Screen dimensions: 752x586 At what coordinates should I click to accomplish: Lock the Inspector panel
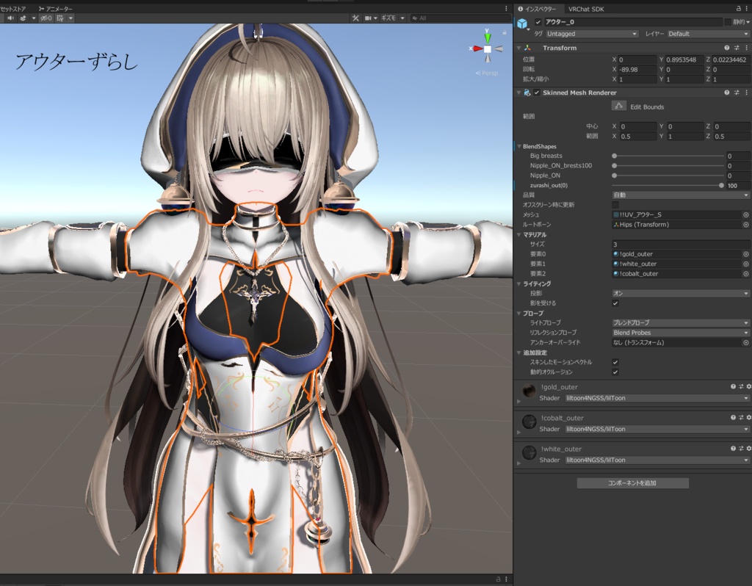tap(739, 9)
